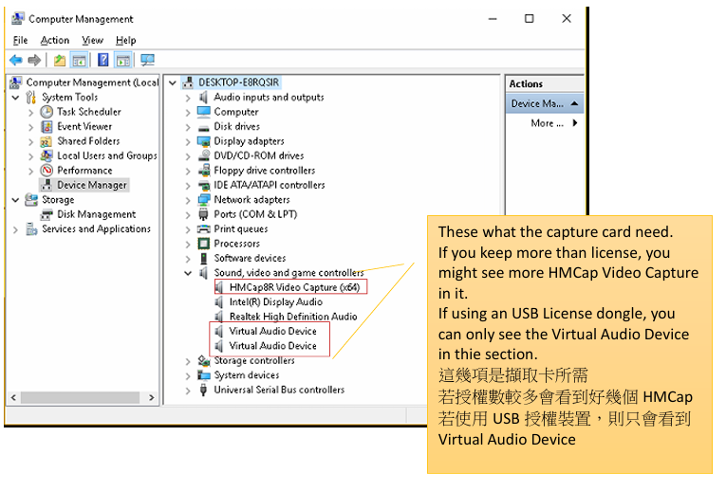Expand the IDE ATA/ATAPI controllers node
Screen dimensions: 726x491
188,186
